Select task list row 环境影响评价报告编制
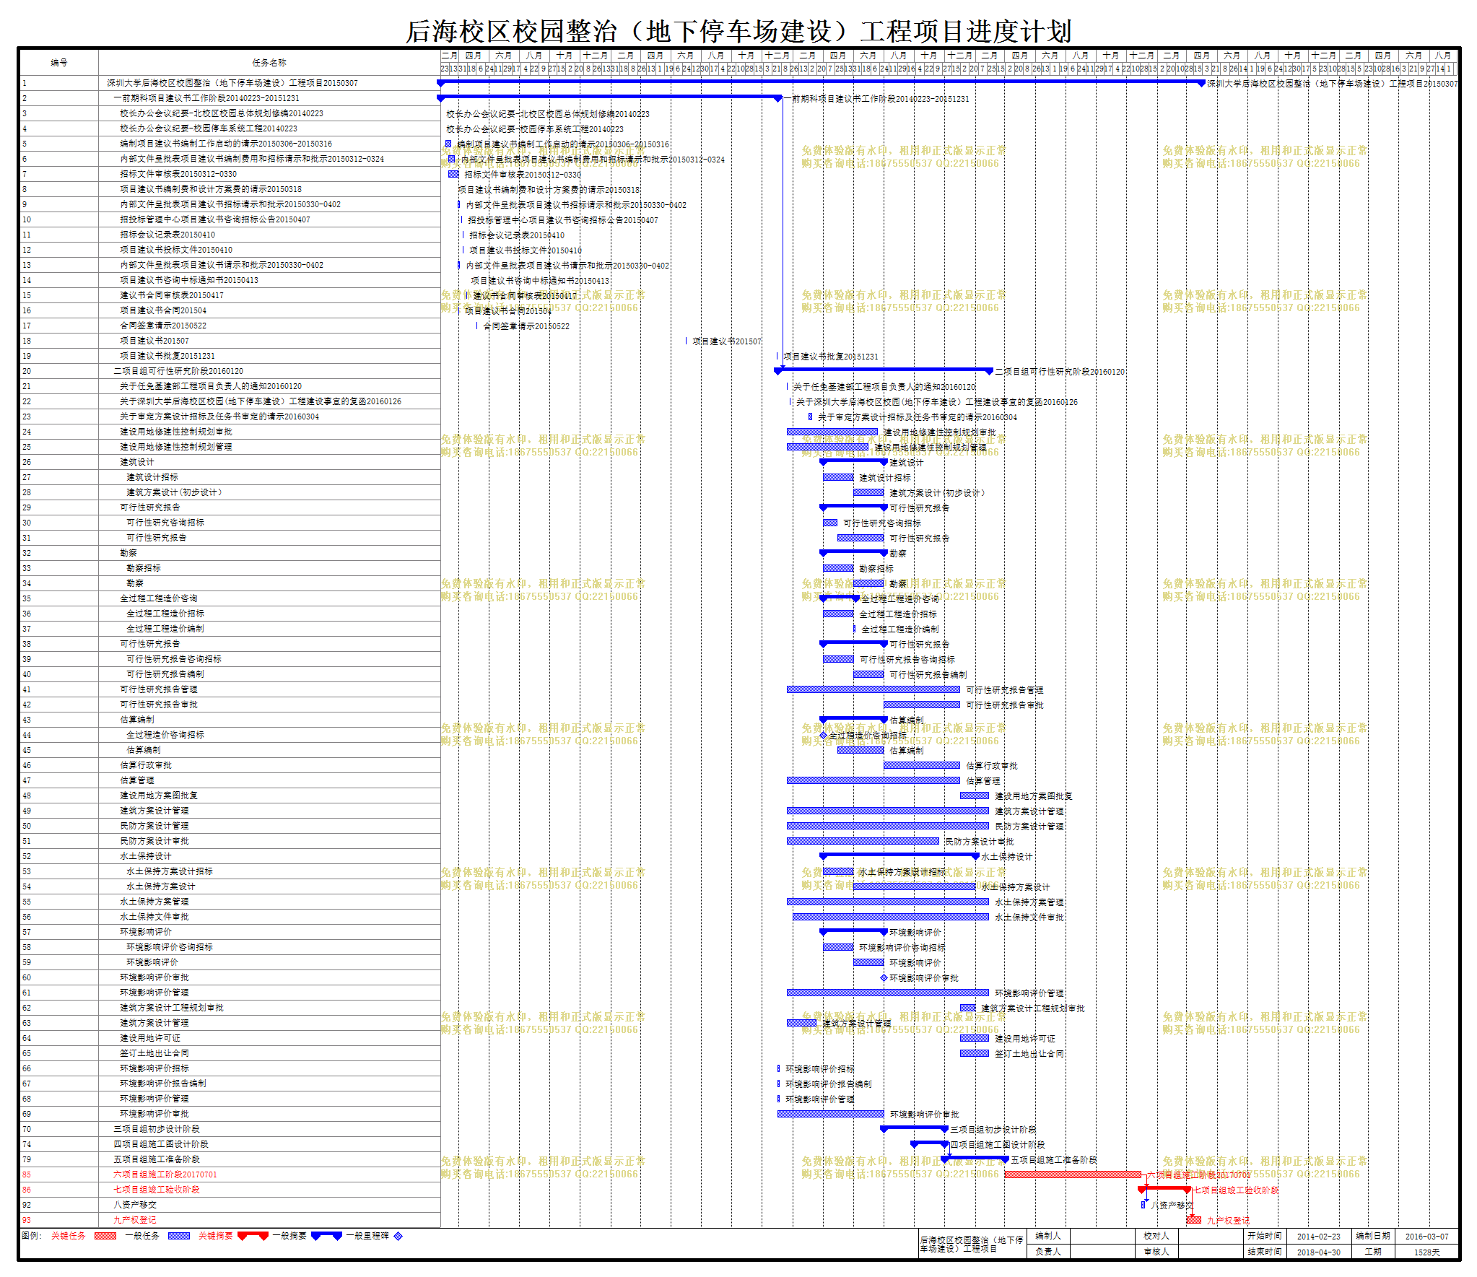Image resolution: width=1477 pixels, height=1277 pixels. 230,1084
